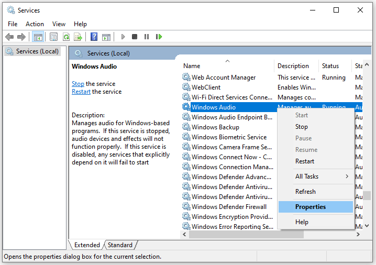Sort by the Status column header
The image size is (376, 265).
[x=335, y=66]
